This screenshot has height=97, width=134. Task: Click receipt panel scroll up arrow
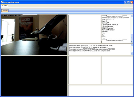132,16
